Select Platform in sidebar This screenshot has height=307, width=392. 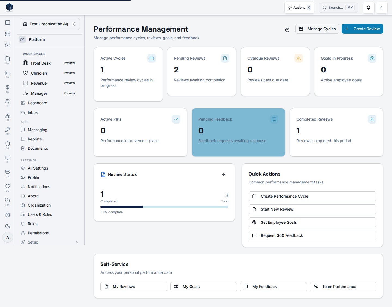[50, 39]
